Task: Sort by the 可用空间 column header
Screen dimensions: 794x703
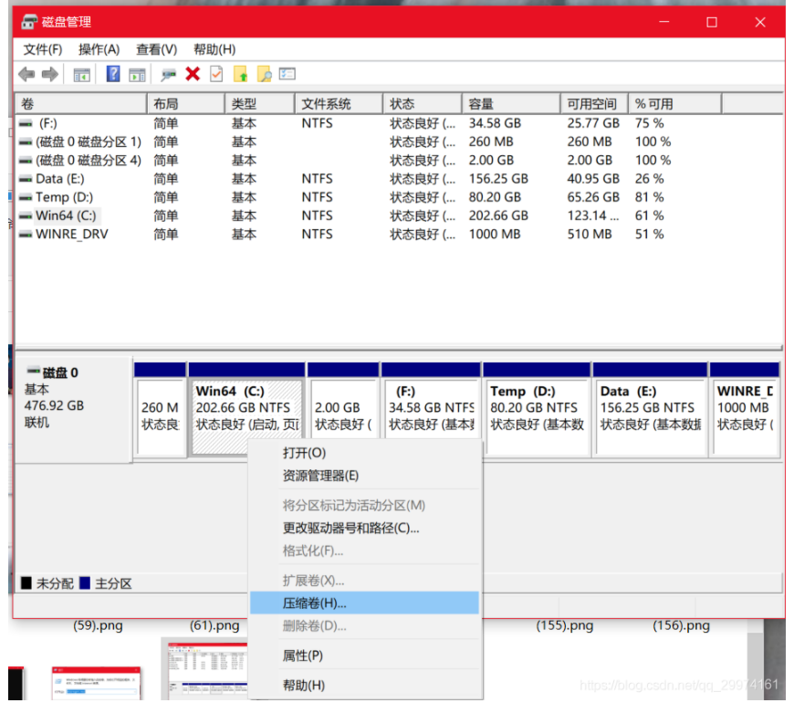Action: point(594,104)
